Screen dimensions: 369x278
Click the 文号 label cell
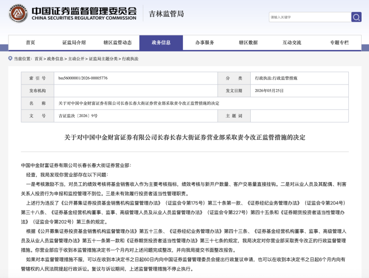[x=38, y=116]
